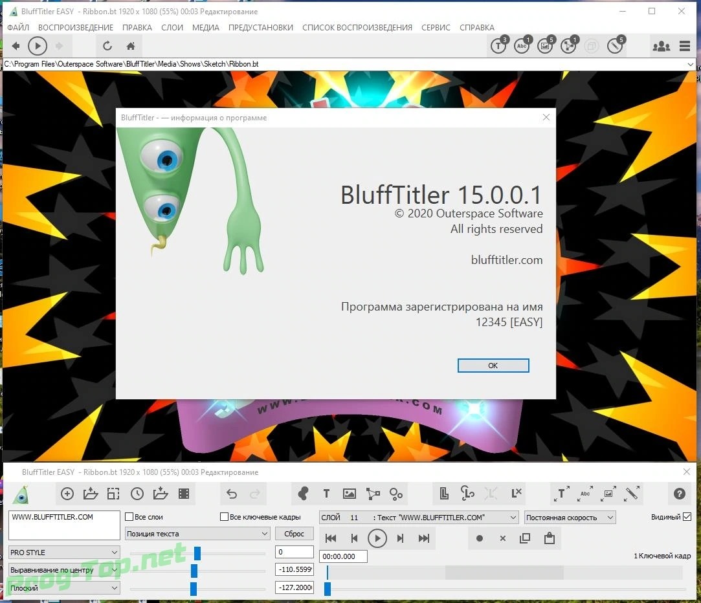Click the previous keyframe button
Image resolution: width=701 pixels, height=603 pixels.
click(354, 538)
